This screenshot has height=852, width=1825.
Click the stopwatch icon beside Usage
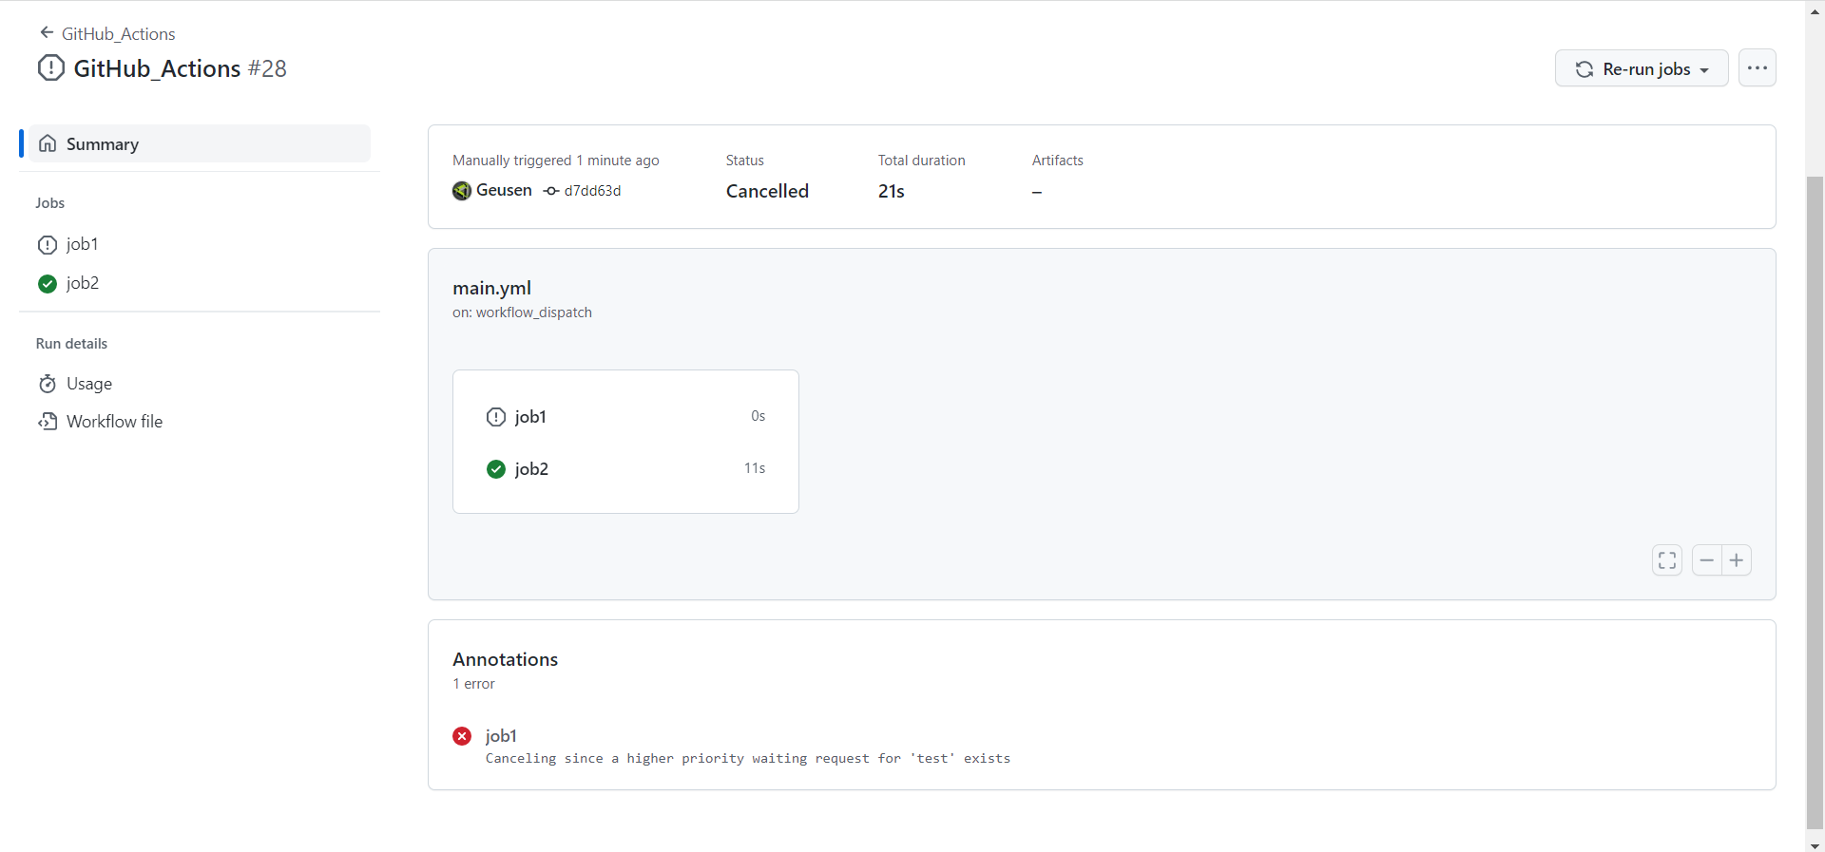[x=48, y=384]
